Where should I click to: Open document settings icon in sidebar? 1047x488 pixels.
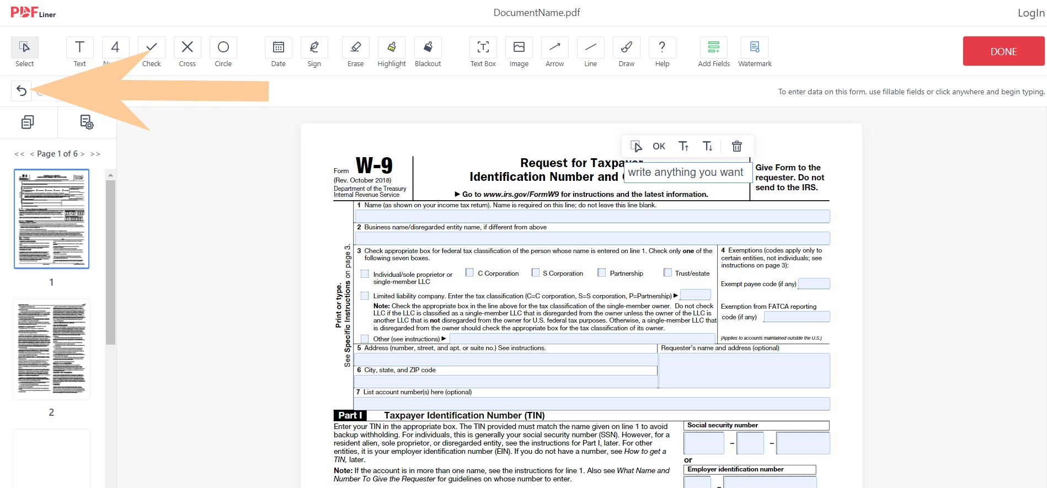pyautogui.click(x=87, y=122)
